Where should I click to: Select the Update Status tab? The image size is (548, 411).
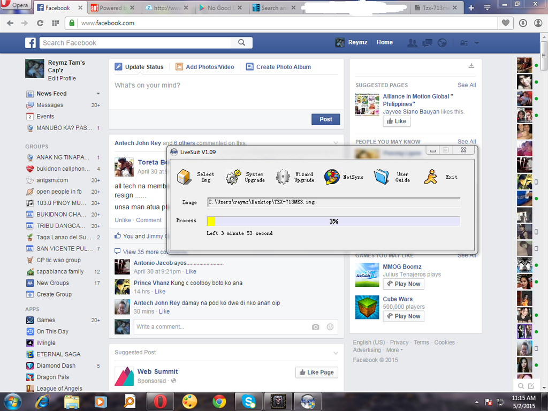pyautogui.click(x=139, y=67)
